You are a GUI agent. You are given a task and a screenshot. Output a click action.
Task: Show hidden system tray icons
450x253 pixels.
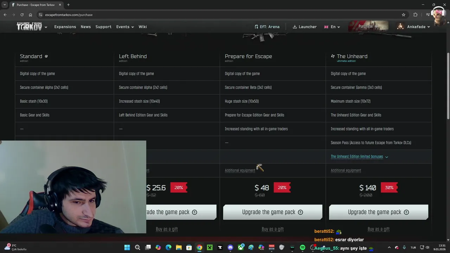389,247
